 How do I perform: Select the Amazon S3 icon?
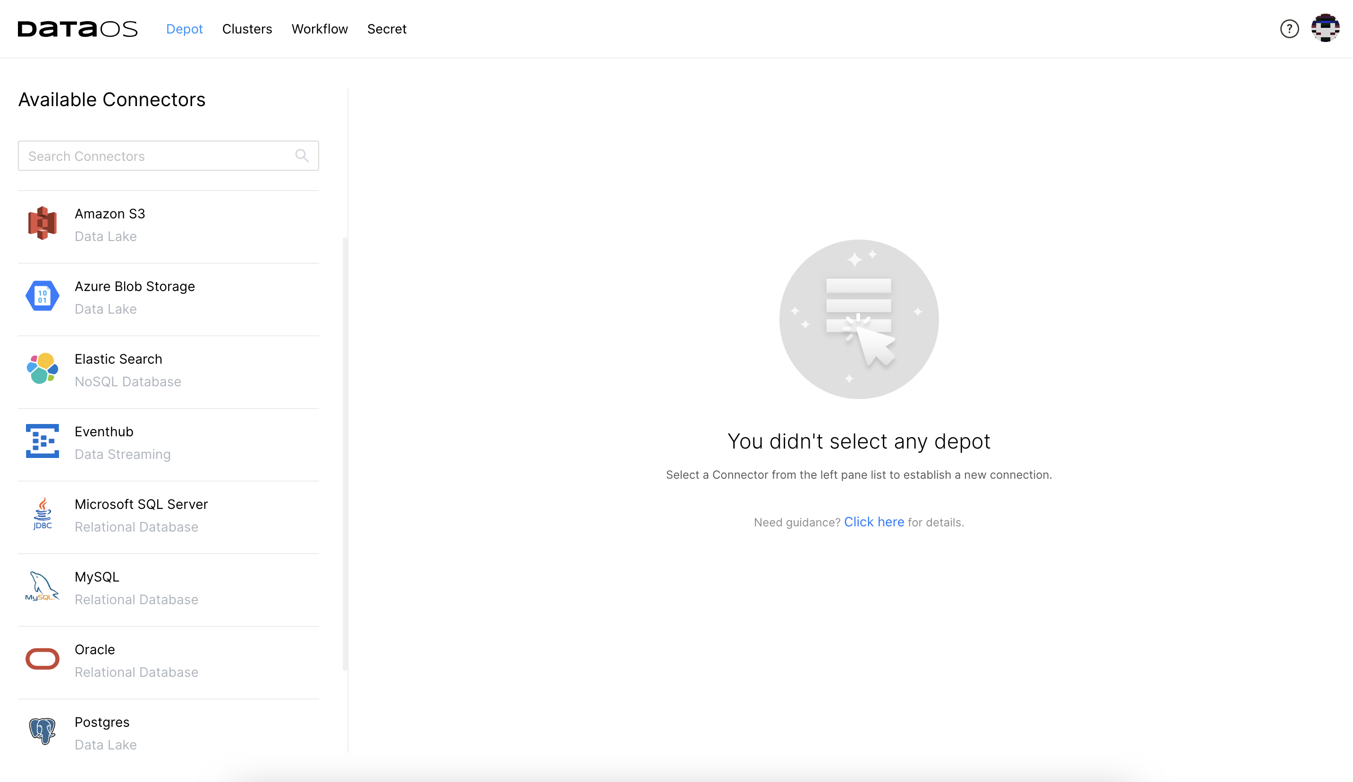coord(42,223)
